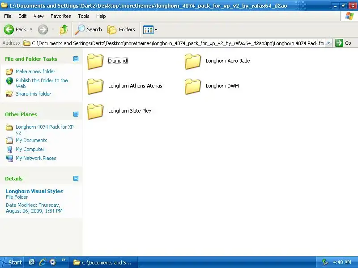
Task: Select the Longhorn Athens-Atenas folder icon
Action: (x=95, y=86)
